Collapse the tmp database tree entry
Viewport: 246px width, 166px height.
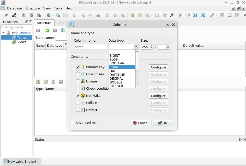pos(3,33)
